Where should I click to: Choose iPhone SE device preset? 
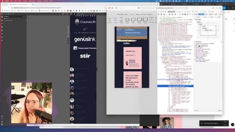pos(109,21)
